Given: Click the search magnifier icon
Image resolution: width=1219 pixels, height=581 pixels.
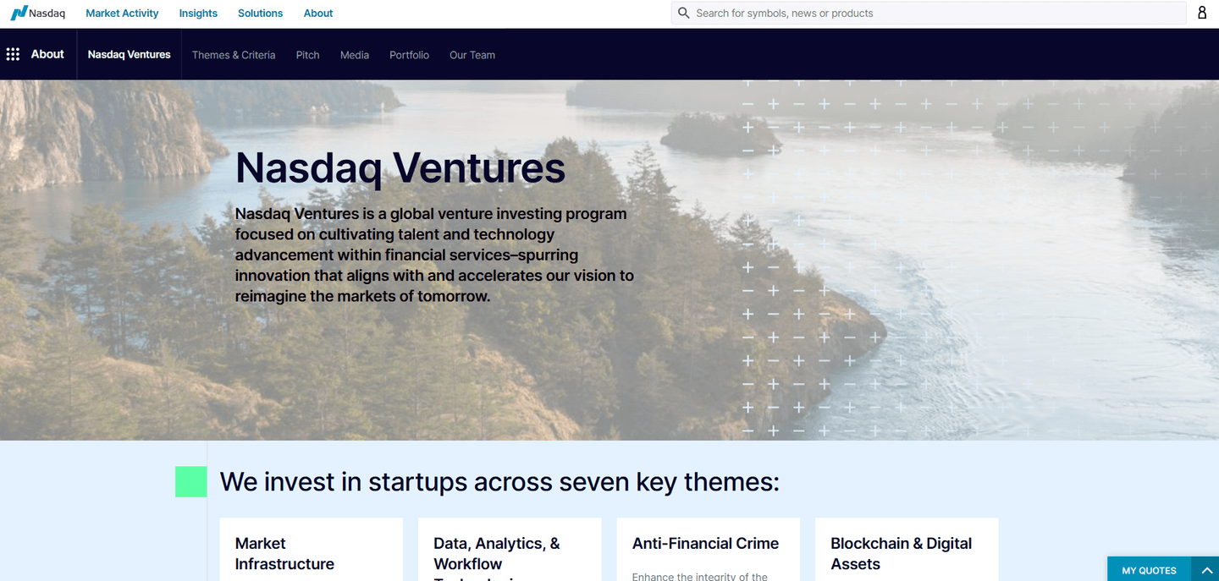Looking at the screenshot, I should click(x=683, y=13).
